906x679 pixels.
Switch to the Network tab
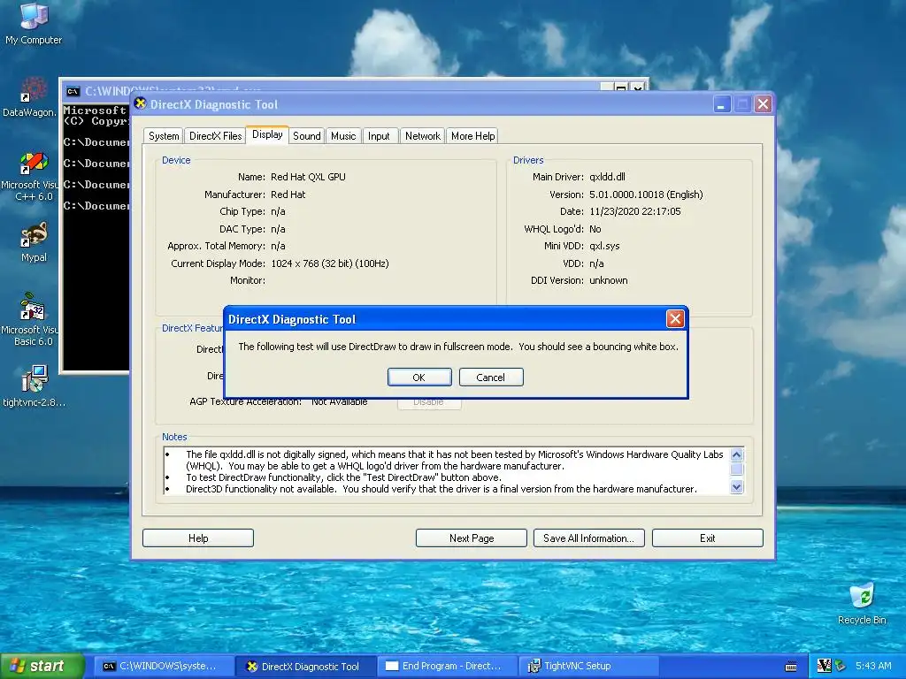tap(422, 136)
